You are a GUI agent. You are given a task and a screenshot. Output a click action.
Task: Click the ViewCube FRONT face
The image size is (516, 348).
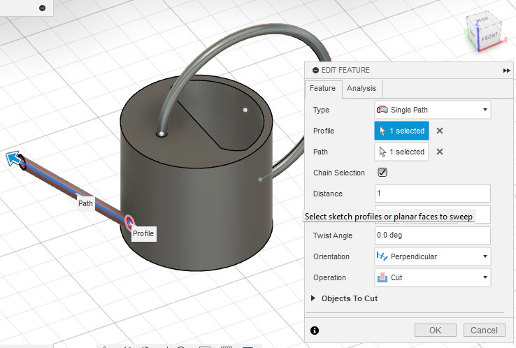489,37
